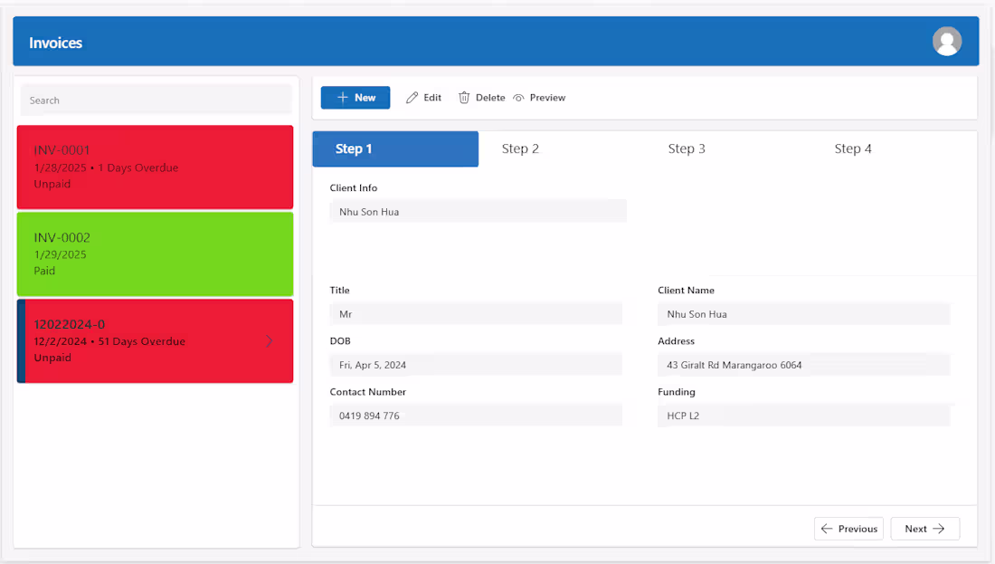
Task: Select the paid INV-0002 invoice card
Action: [155, 253]
